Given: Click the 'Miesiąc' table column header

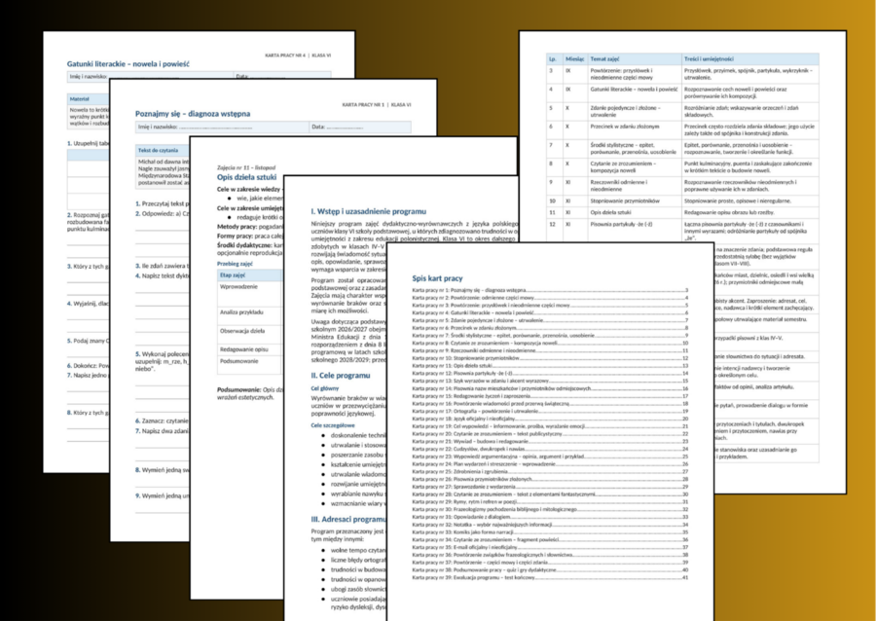Looking at the screenshot, I should click(575, 58).
